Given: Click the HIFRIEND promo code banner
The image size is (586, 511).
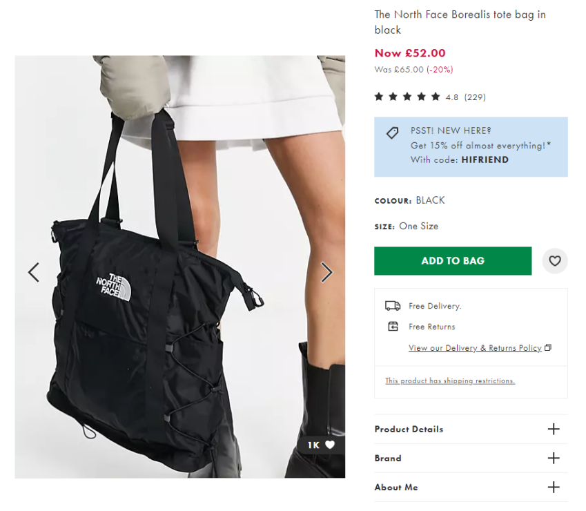Looking at the screenshot, I should pos(471,147).
